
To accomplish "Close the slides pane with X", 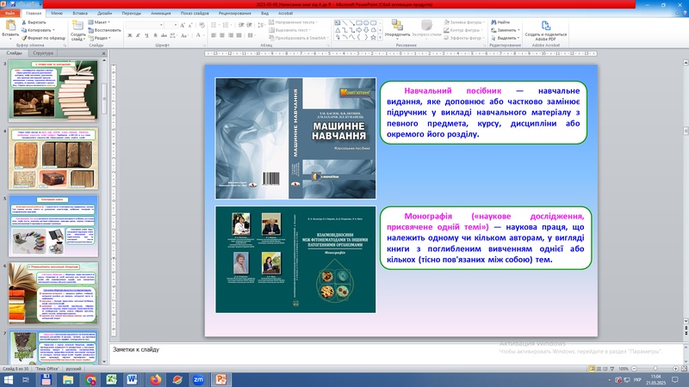I will [x=103, y=53].
